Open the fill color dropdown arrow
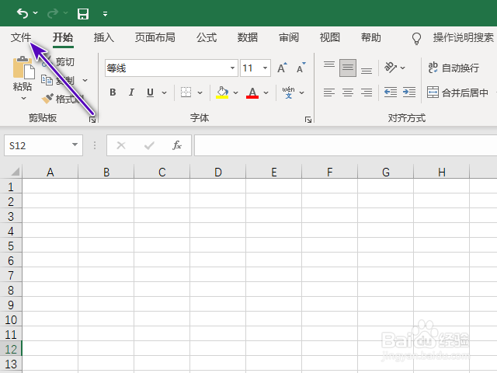The image size is (497, 373). pyautogui.click(x=236, y=92)
